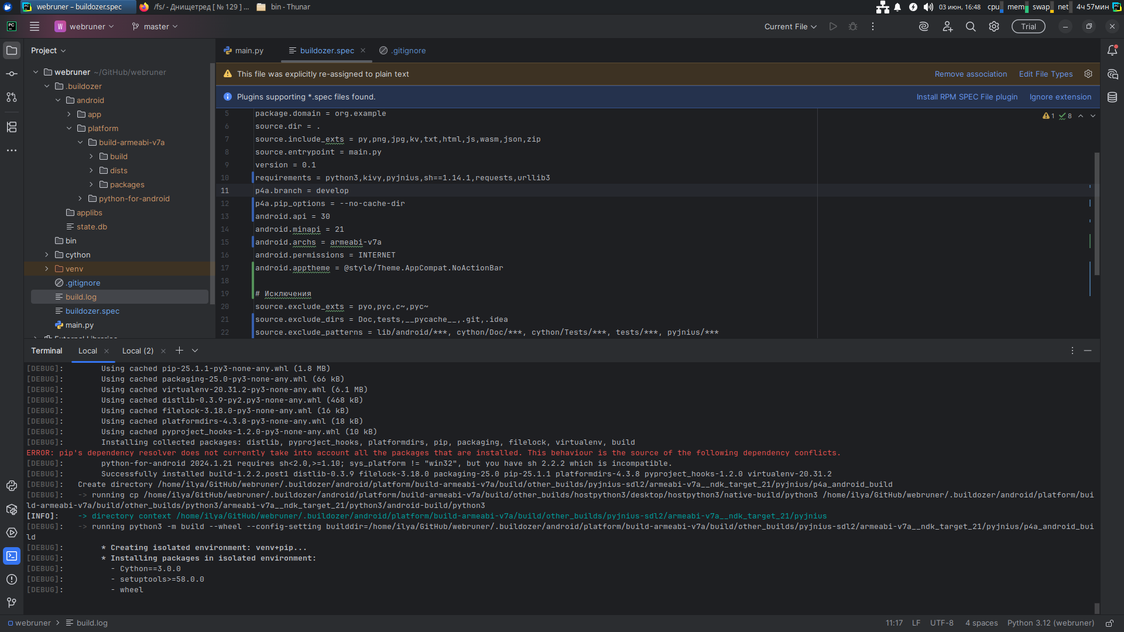1124x632 pixels.
Task: Expand the cython folder
Action: [47, 255]
